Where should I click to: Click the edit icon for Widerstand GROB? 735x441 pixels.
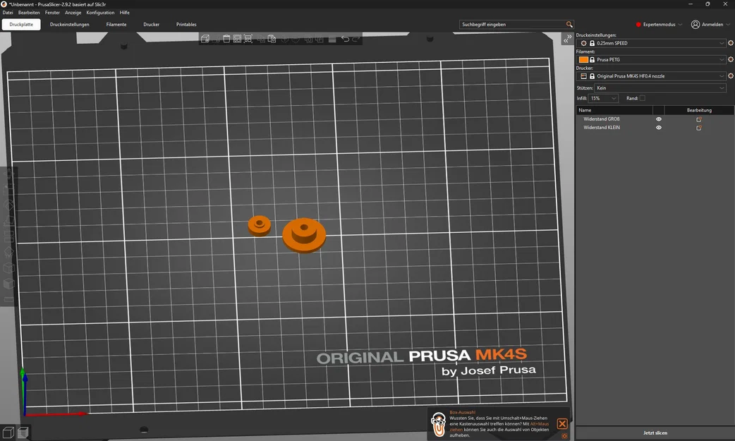pyautogui.click(x=699, y=119)
